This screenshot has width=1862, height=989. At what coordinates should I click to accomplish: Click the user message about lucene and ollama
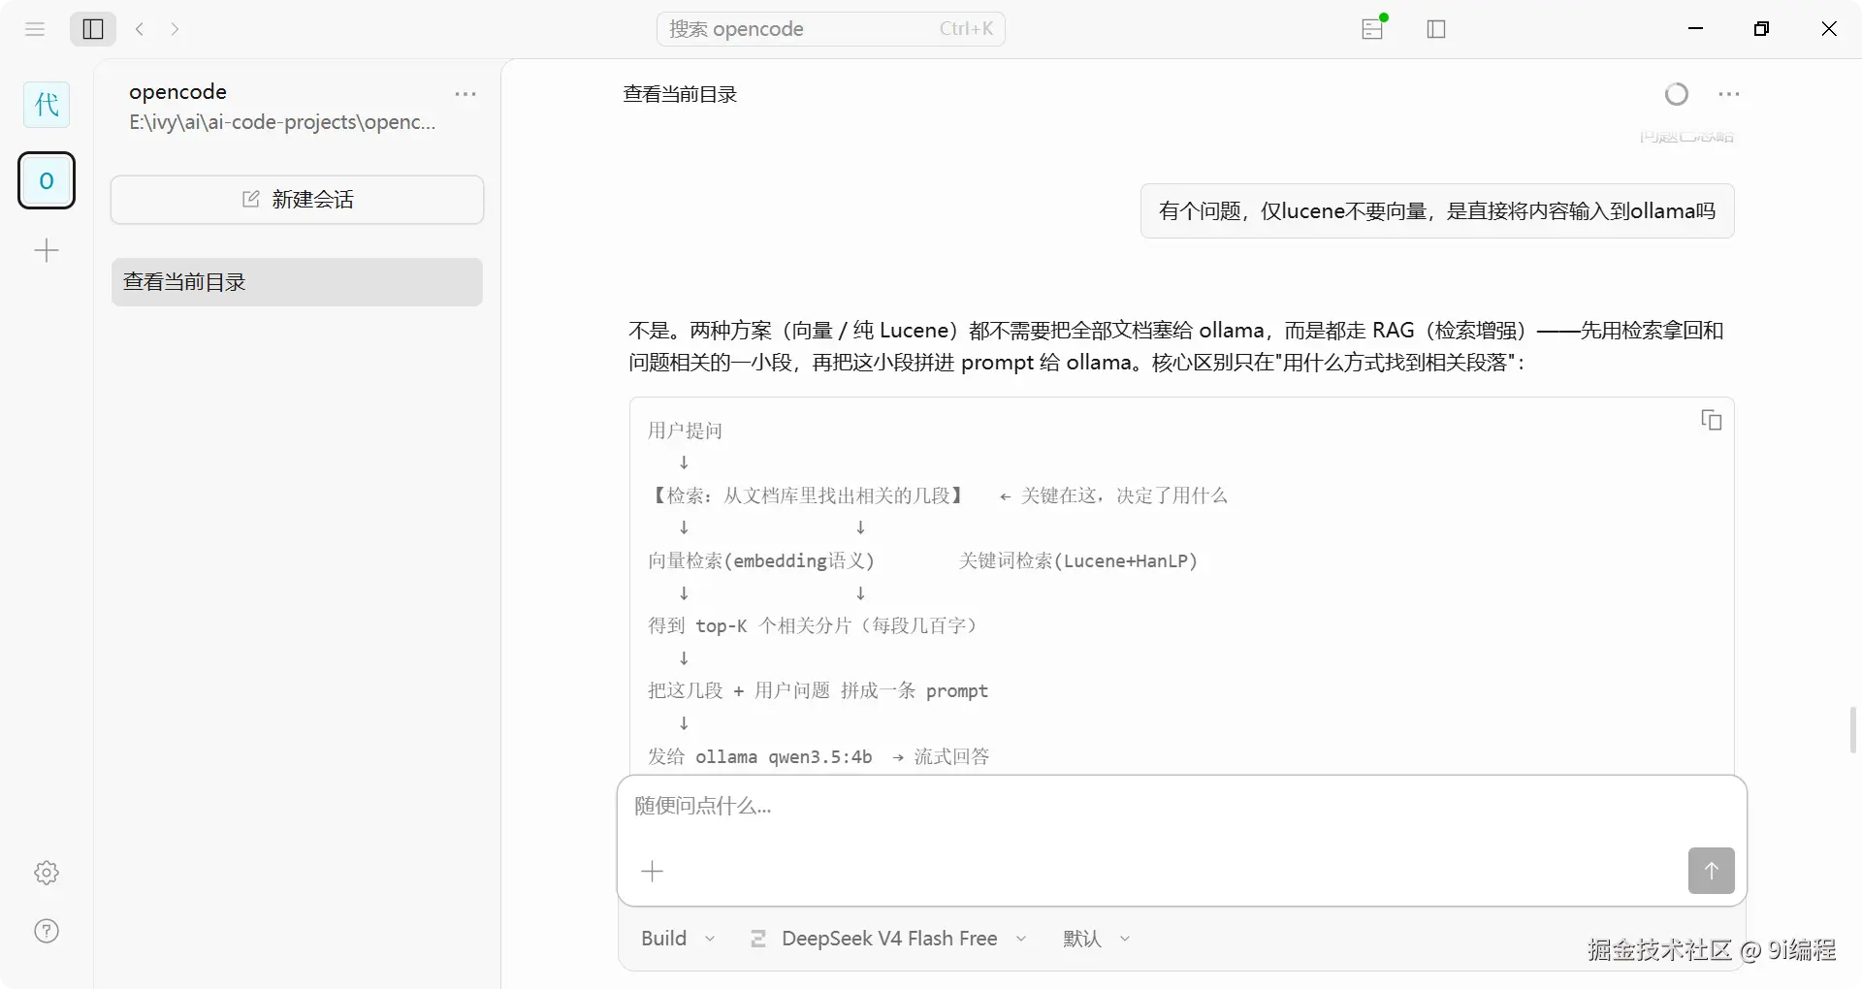point(1437,210)
